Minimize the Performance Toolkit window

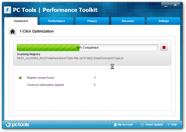[166, 5]
